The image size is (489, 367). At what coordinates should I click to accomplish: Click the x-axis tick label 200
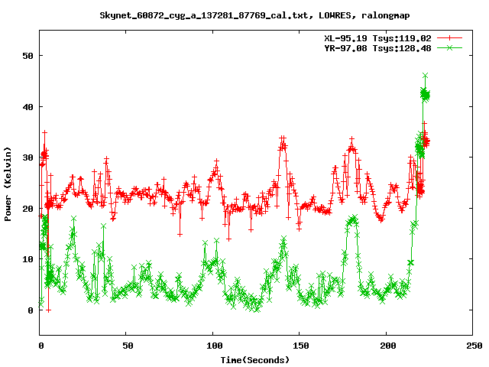387,346
